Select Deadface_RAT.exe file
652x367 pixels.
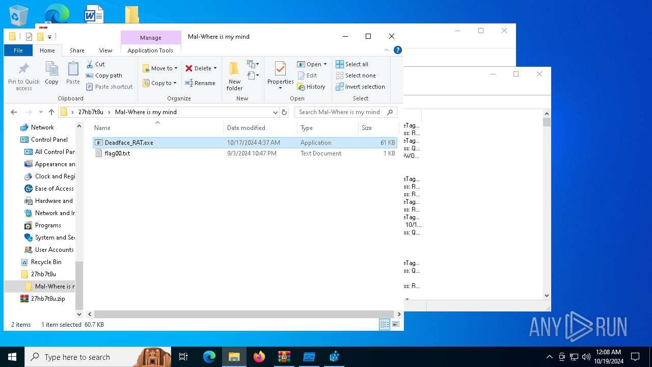tap(244, 143)
